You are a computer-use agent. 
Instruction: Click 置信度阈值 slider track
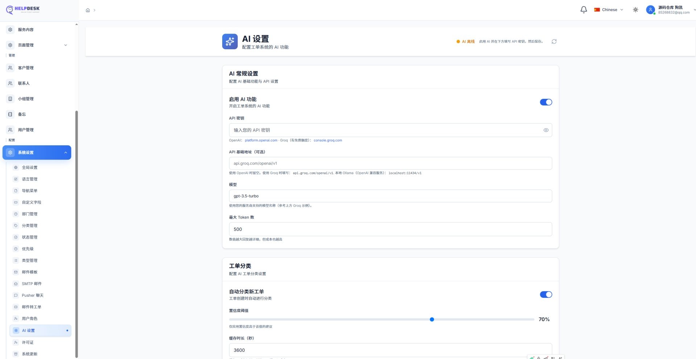pyautogui.click(x=381, y=320)
